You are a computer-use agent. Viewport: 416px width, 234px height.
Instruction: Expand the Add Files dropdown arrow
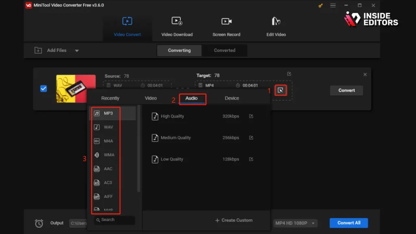click(77, 50)
